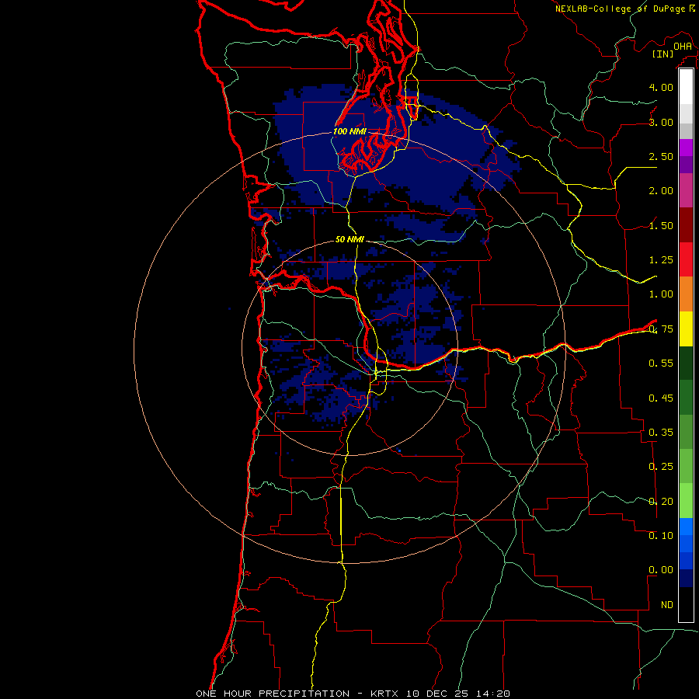Click the 2.50 legend value
Screen dimensions: 699x699
661,156
